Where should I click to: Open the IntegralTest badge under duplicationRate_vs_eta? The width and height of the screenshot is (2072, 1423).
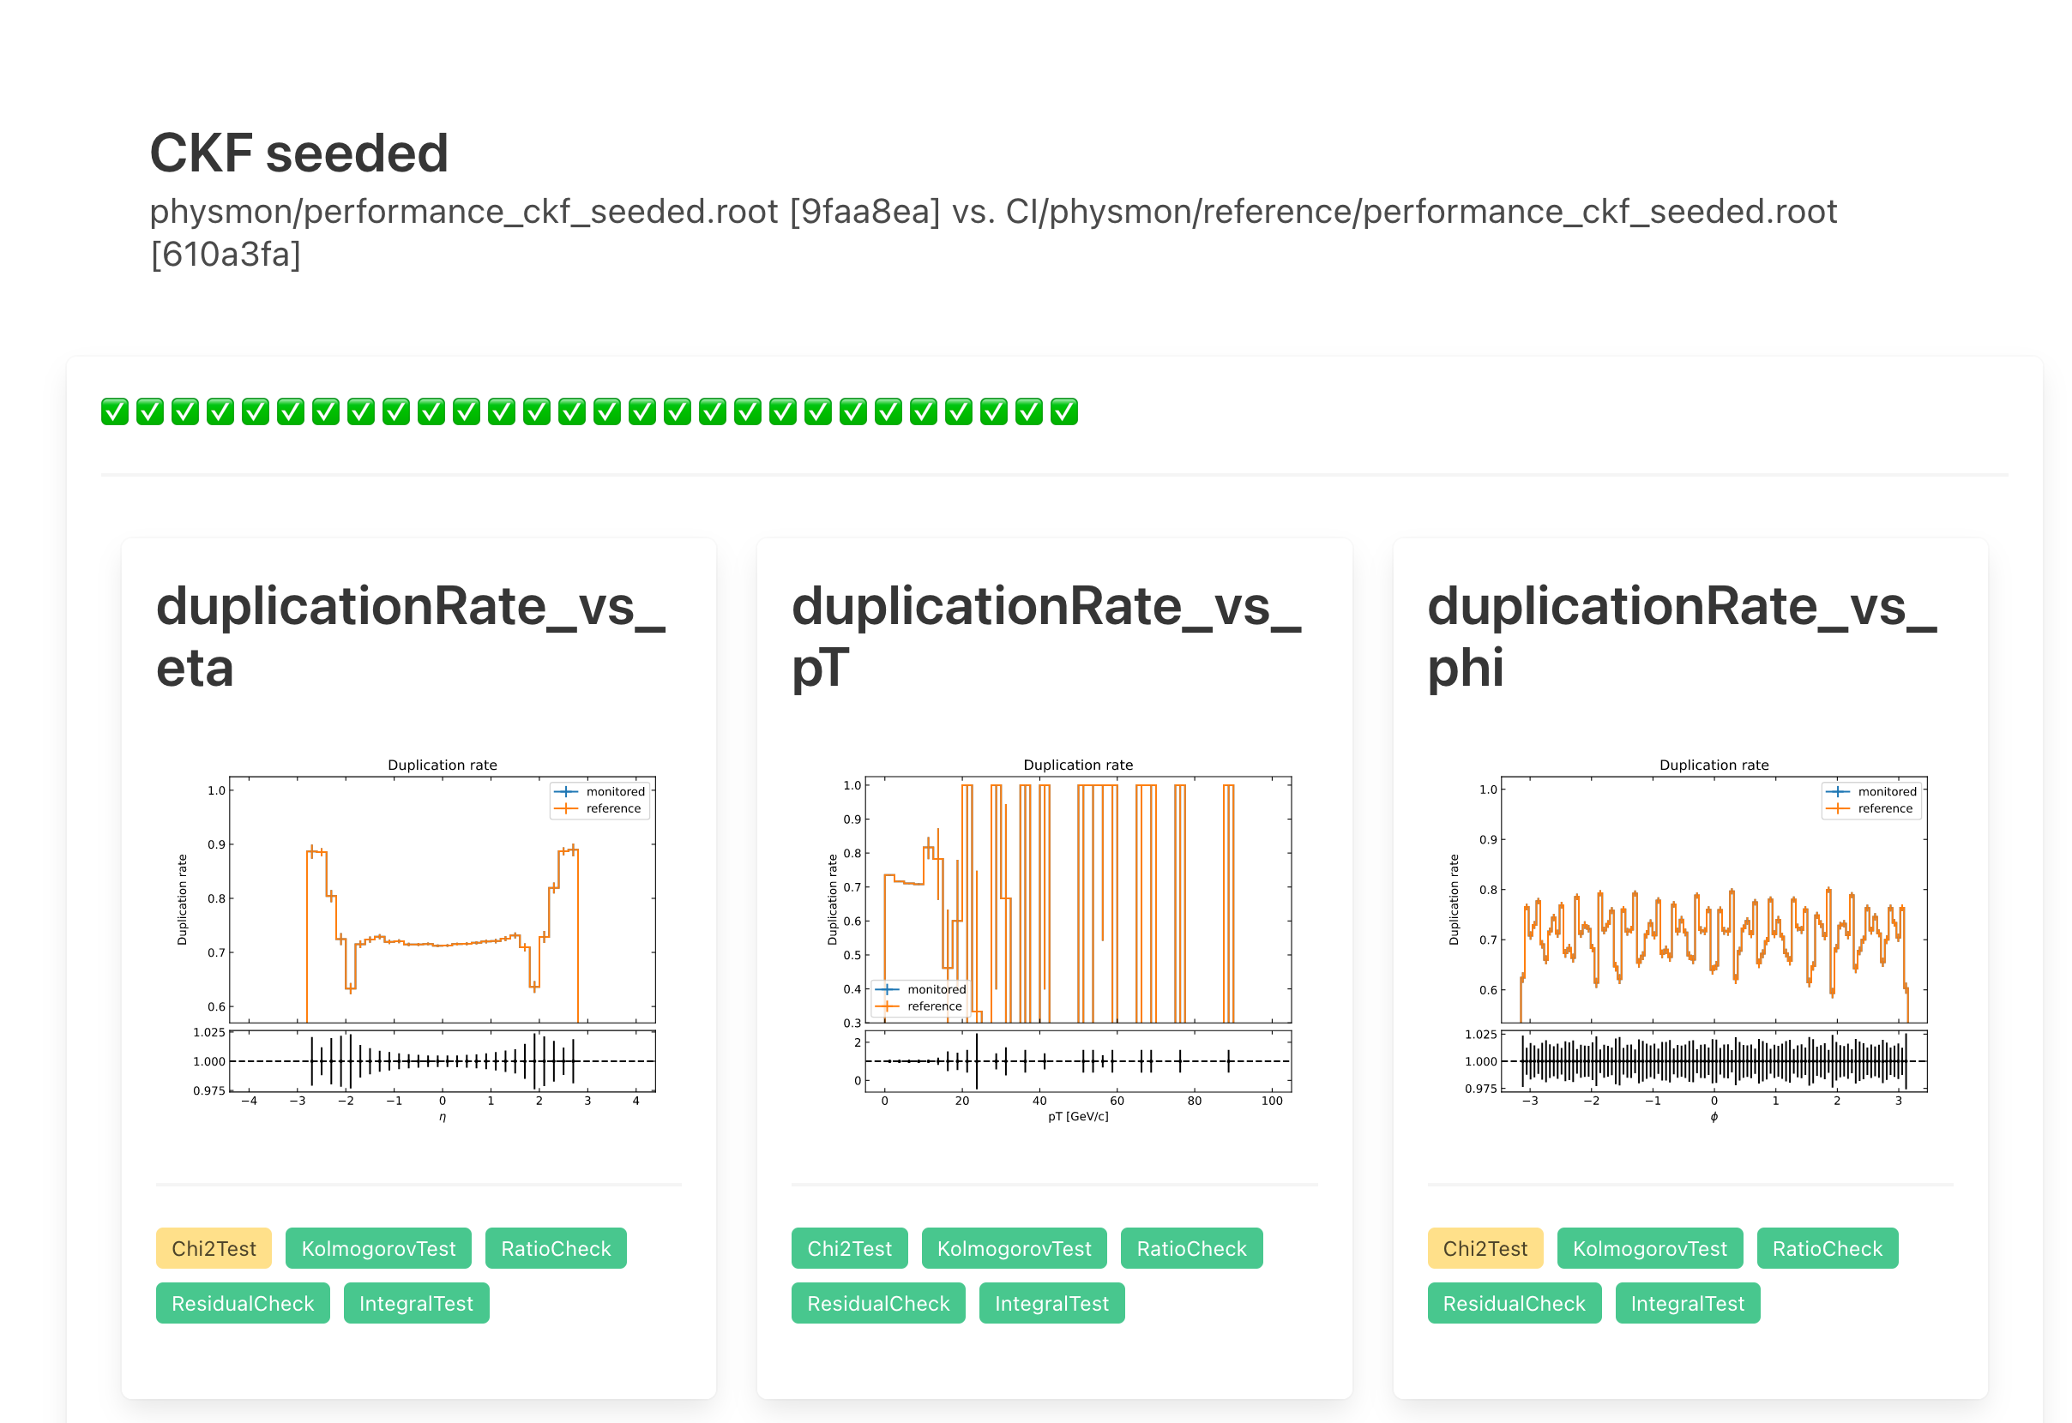(x=416, y=1304)
